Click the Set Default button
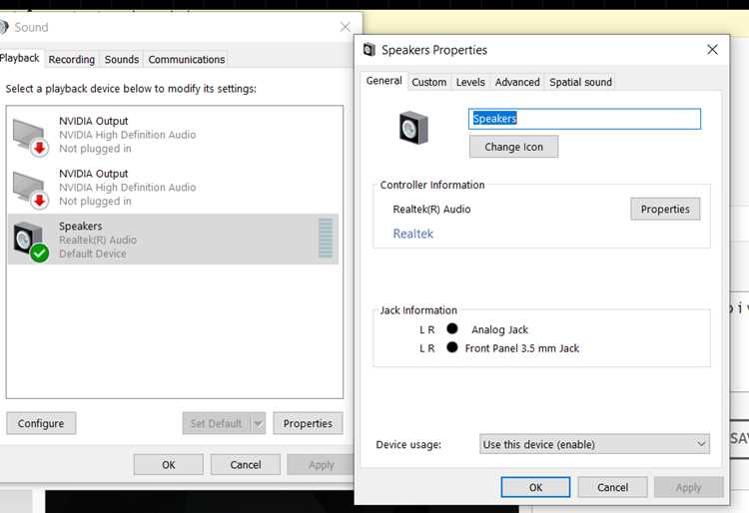 tap(217, 423)
